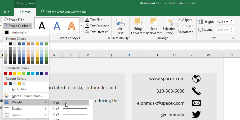240x120 pixels.
Task: Click the Bring Forward icon
Action: (x=138, y=22)
